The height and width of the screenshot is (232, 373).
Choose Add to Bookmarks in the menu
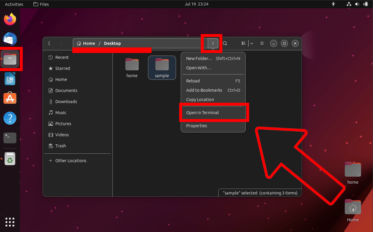click(x=204, y=90)
